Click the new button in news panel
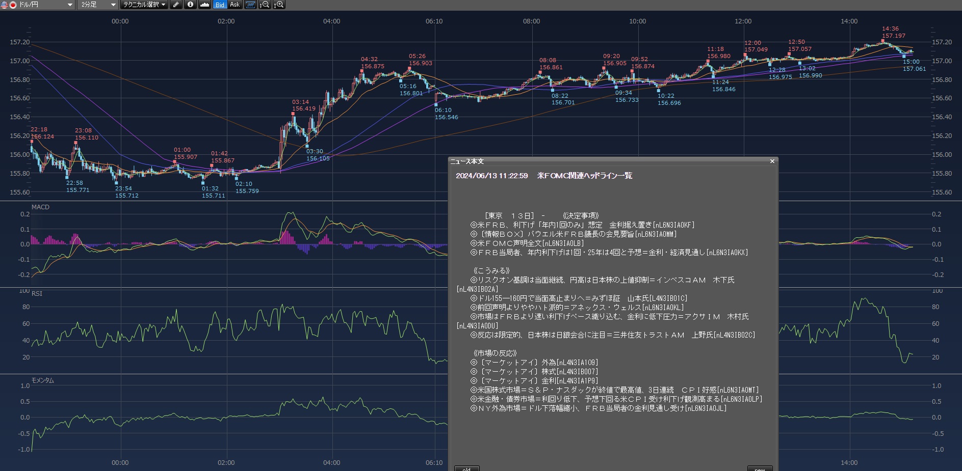This screenshot has height=471, width=962. point(760,468)
